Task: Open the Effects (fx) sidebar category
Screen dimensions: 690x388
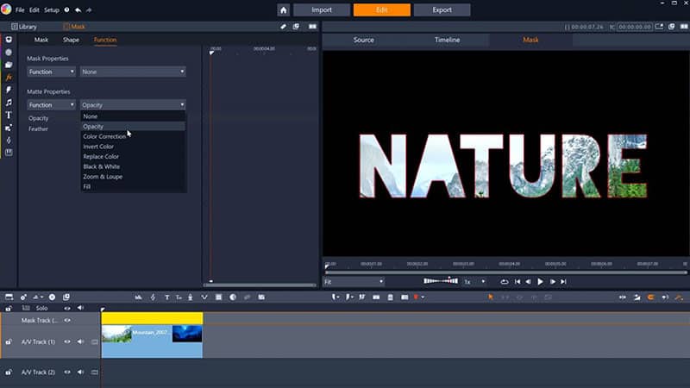Action: click(9, 78)
